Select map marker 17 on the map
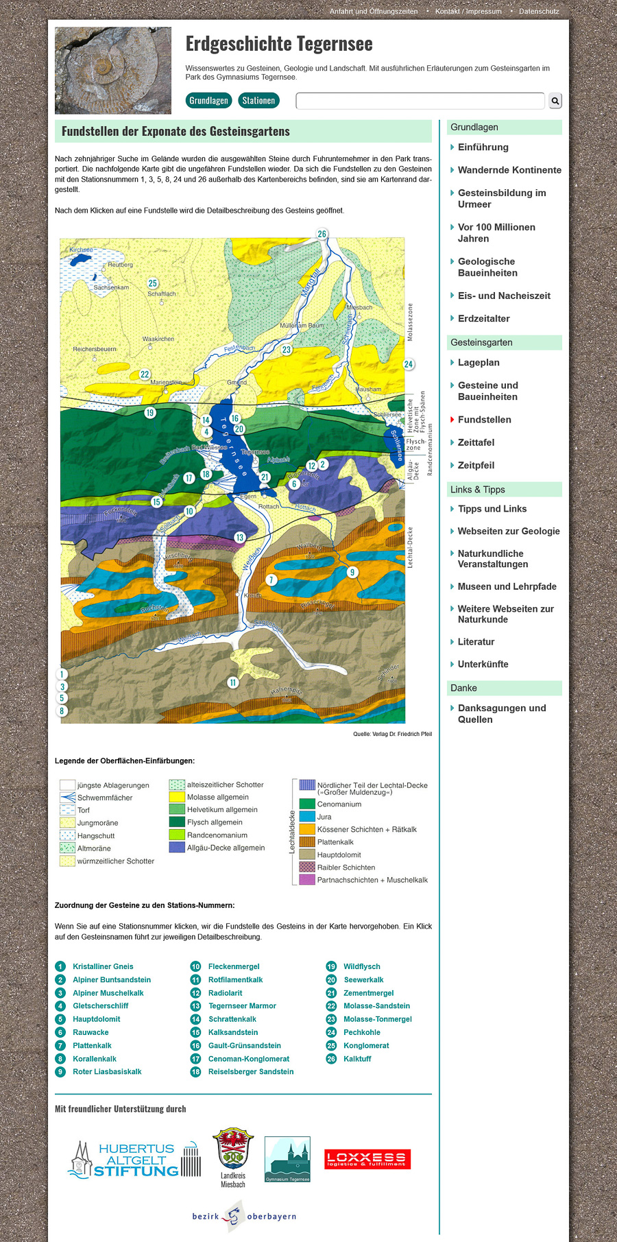 coord(189,478)
